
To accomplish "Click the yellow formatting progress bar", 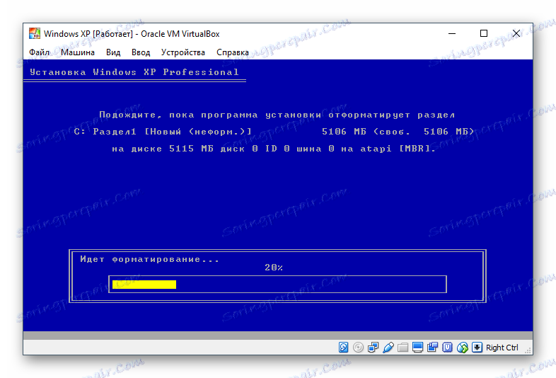I will coord(144,285).
